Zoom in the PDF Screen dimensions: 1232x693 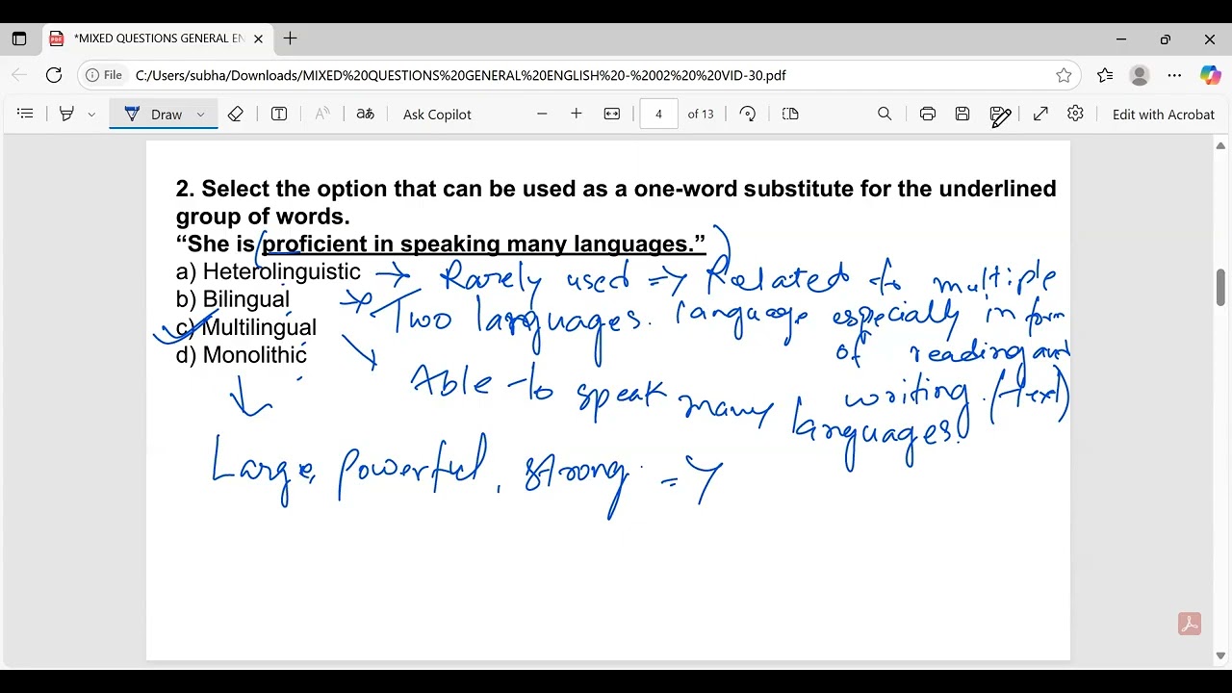[x=577, y=114]
